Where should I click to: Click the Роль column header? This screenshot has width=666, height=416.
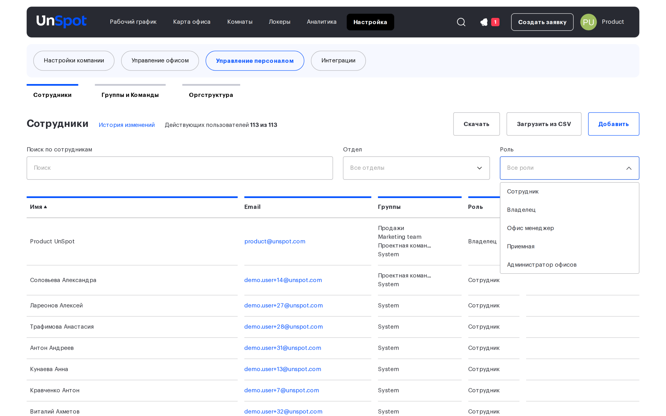[475, 207]
